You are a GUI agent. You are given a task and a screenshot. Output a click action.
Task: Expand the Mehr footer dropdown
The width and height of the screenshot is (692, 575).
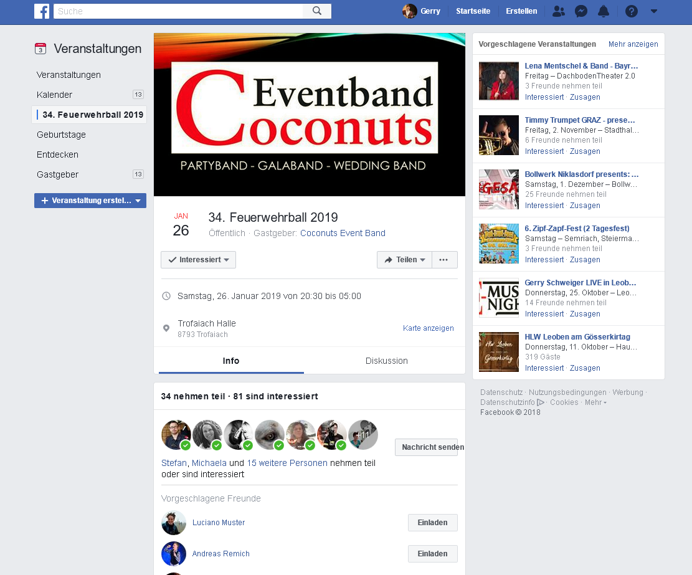point(596,402)
